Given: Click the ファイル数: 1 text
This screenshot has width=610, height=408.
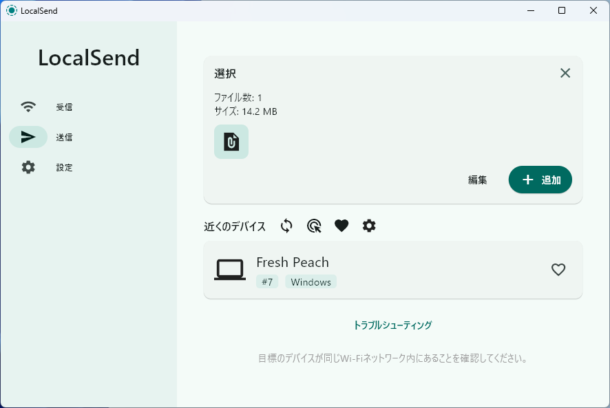Looking at the screenshot, I should click(238, 97).
